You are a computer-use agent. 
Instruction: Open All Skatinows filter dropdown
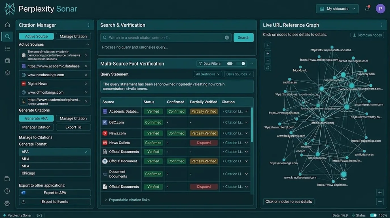pyautogui.click(x=207, y=74)
